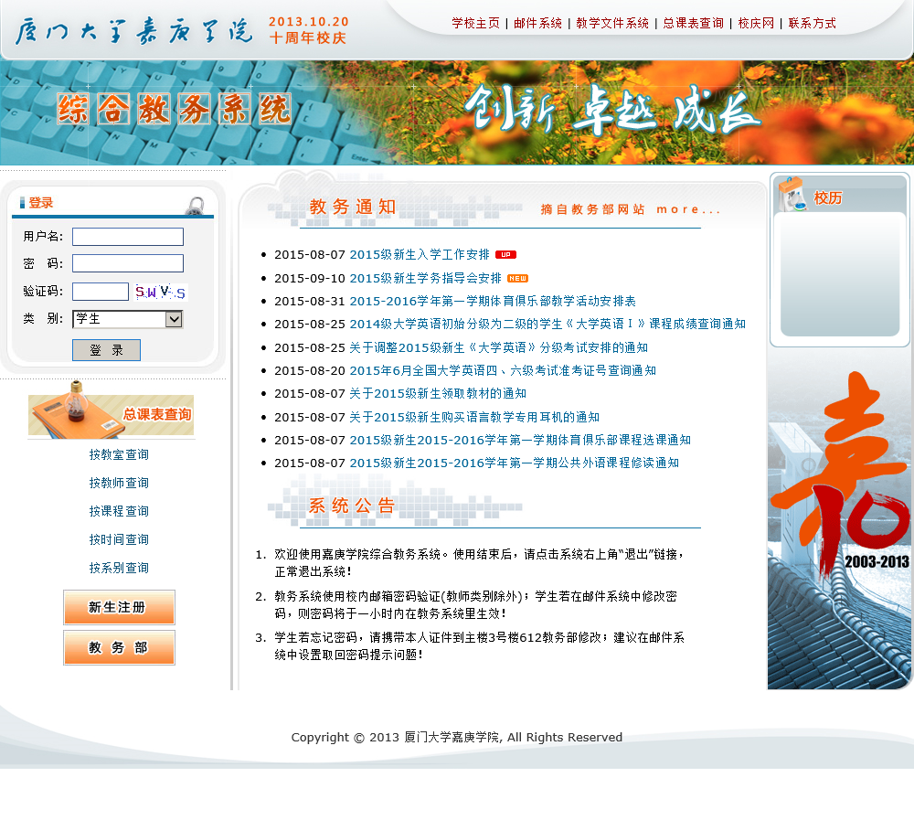This screenshot has width=914, height=831.
Task: Open 按时间查询 timetable lookup
Action: [x=118, y=539]
